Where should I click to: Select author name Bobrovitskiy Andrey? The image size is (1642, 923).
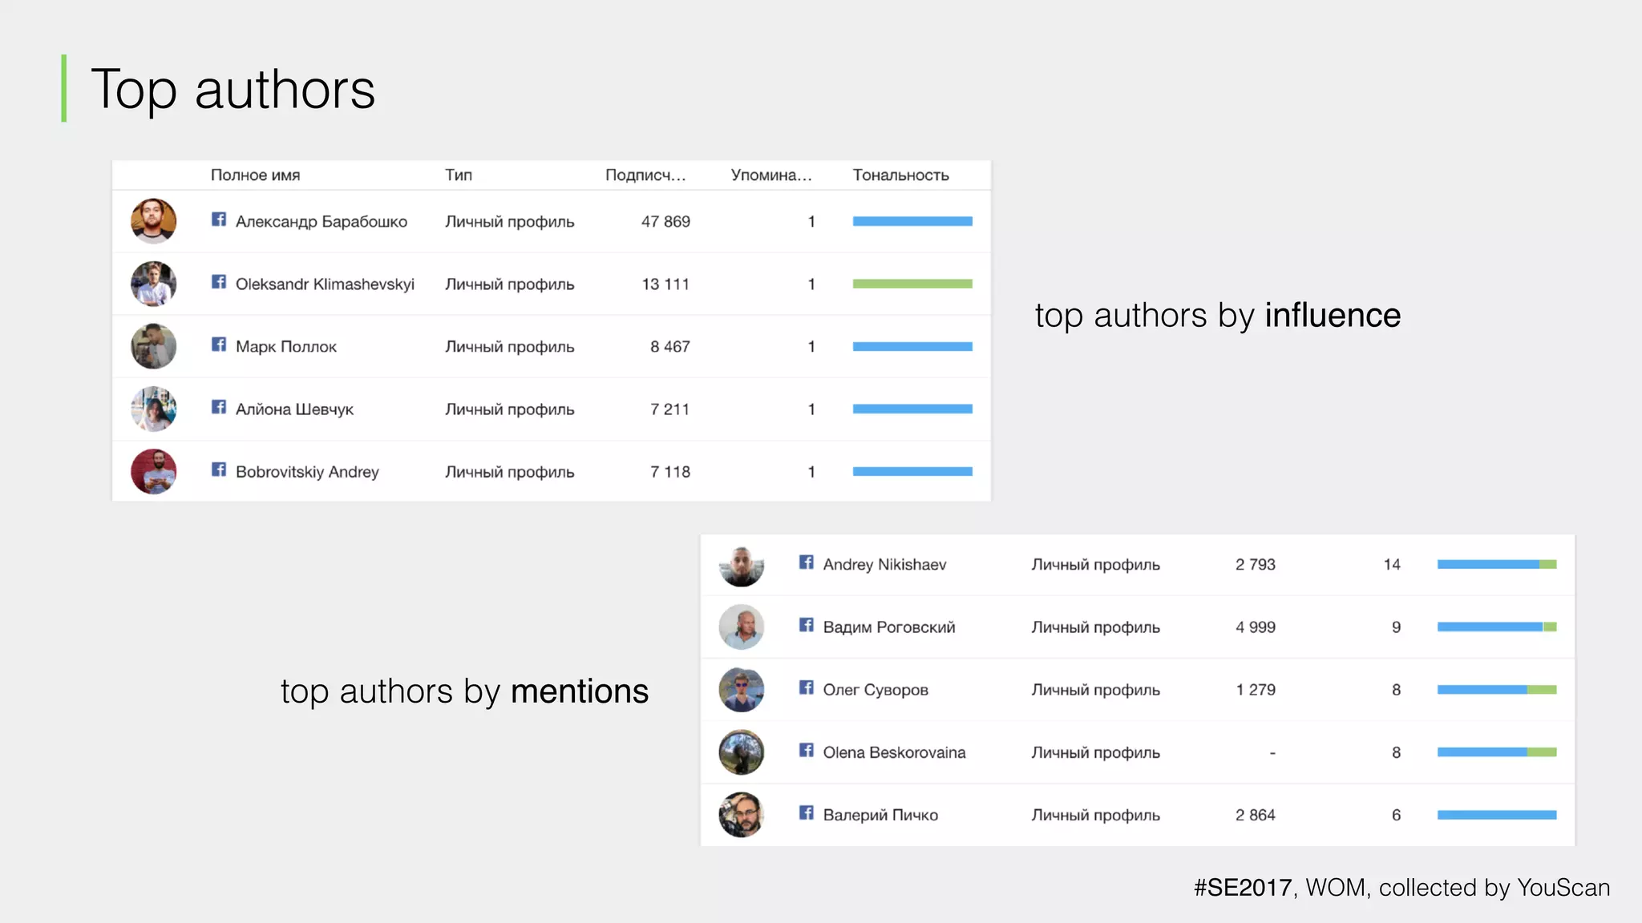307,472
